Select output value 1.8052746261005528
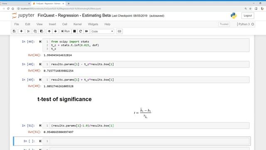This screenshot has width=266, height=150. pyautogui.click(x=59, y=86)
